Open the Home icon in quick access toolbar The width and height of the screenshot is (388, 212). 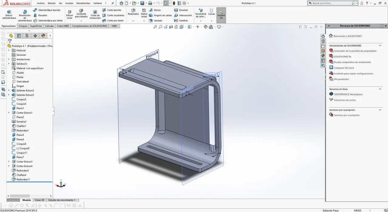(121, 3)
